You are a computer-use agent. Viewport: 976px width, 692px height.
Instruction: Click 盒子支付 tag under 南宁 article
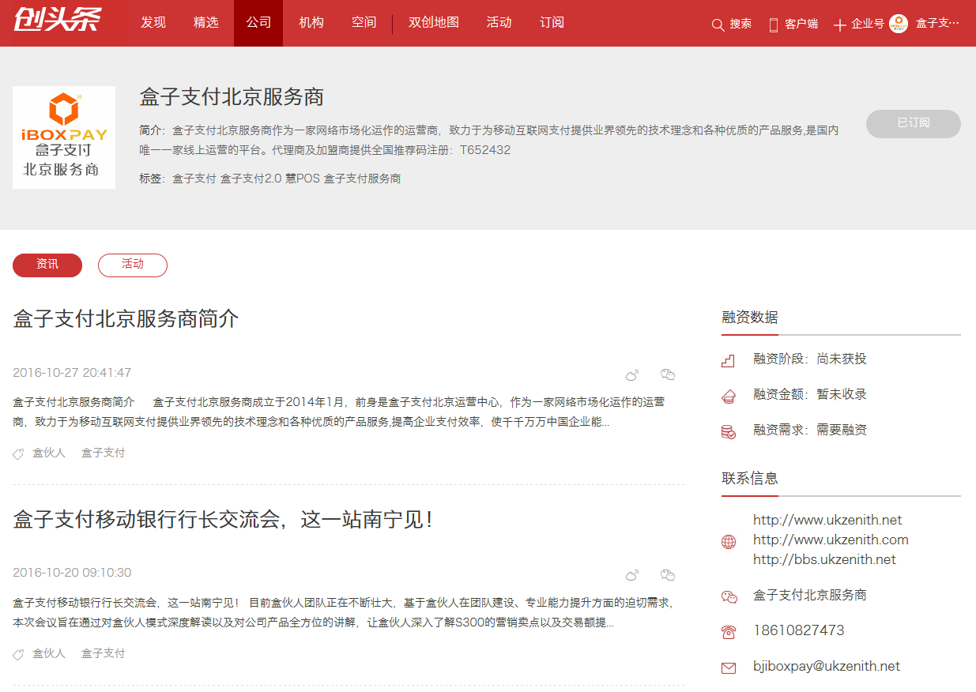pyautogui.click(x=104, y=654)
